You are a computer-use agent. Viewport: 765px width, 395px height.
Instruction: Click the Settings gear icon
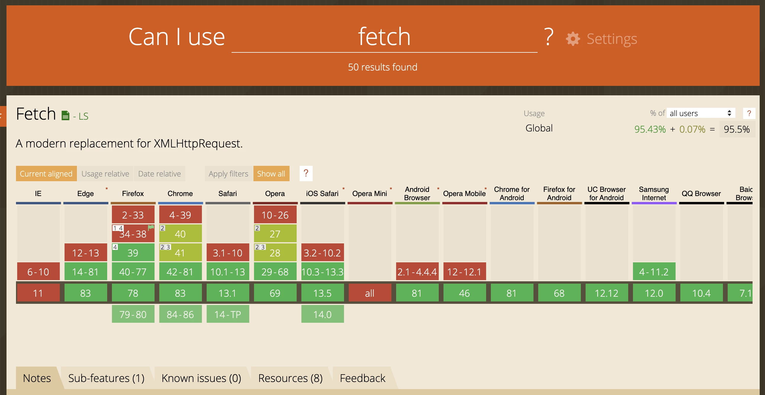(x=573, y=39)
